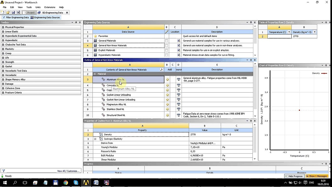Click empty Temperature cell in row 2
The height and width of the screenshot is (187, 332).
[x=279, y=37]
